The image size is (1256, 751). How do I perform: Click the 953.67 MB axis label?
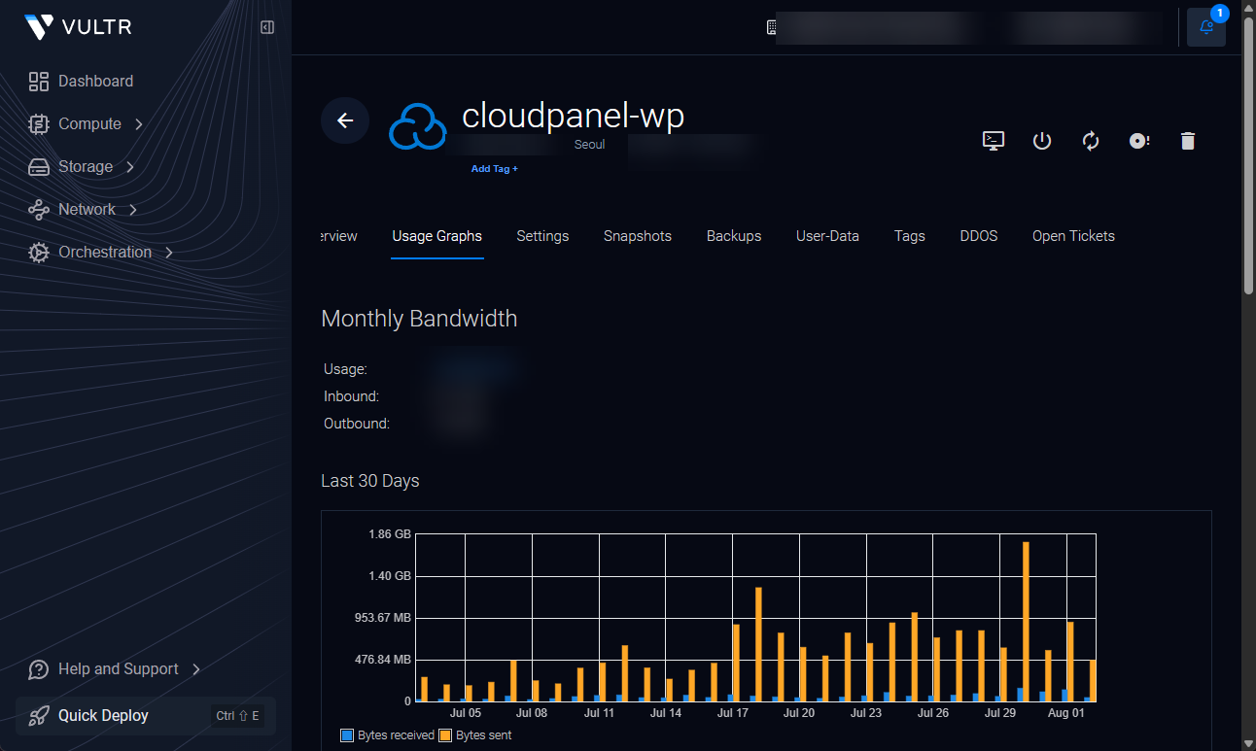click(382, 618)
